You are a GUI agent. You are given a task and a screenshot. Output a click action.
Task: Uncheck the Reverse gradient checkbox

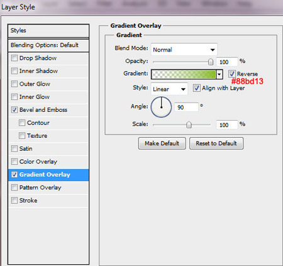click(x=232, y=74)
